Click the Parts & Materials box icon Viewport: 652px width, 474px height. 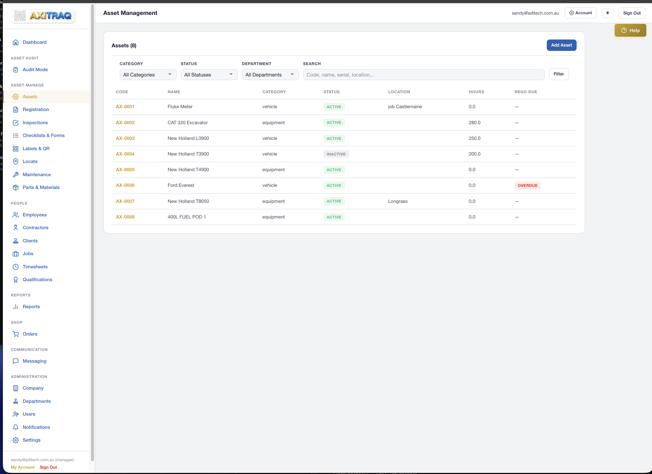(x=16, y=188)
